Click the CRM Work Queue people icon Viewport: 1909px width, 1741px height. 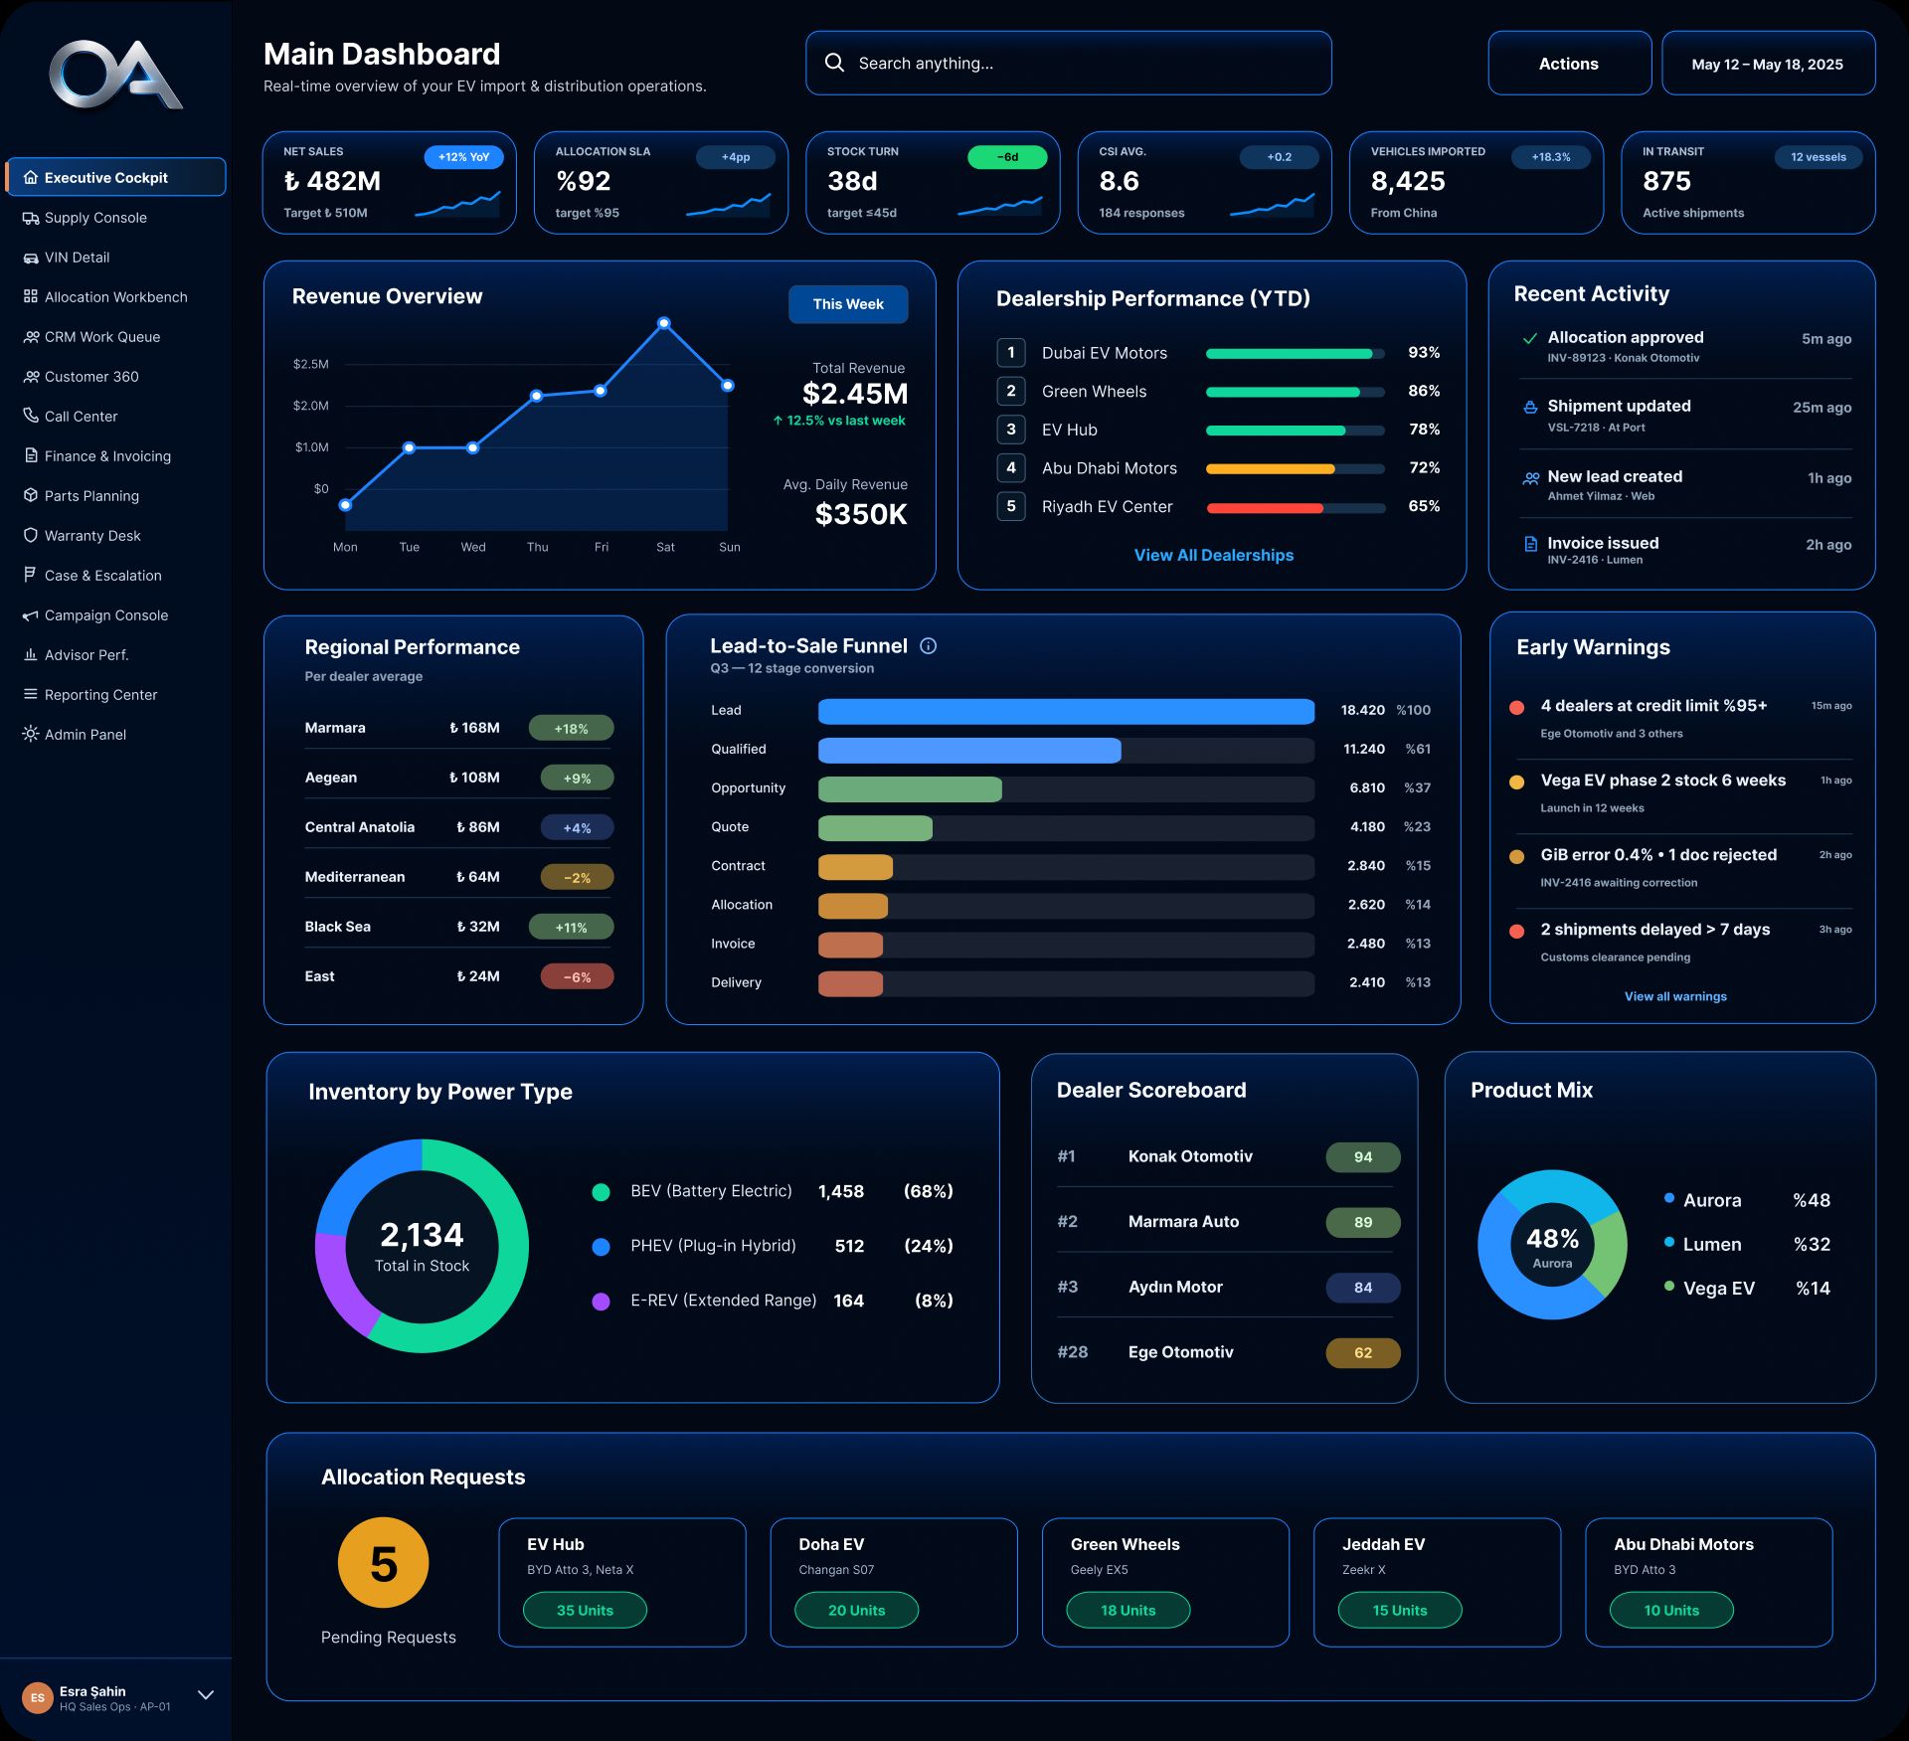tap(31, 337)
